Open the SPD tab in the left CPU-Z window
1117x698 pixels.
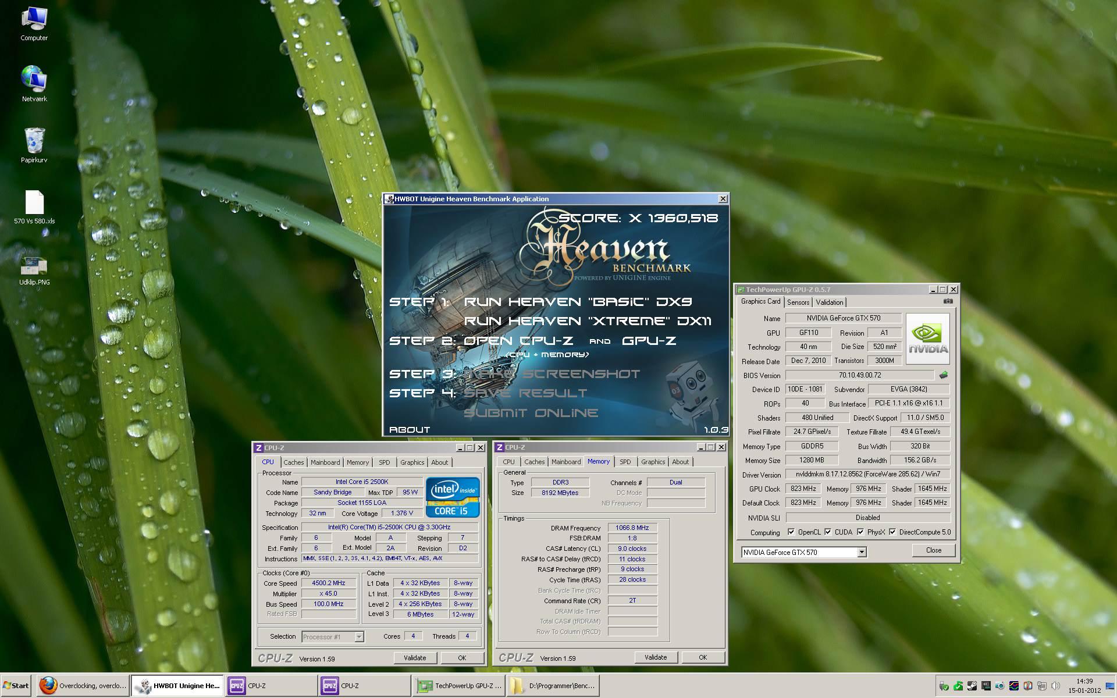point(385,462)
